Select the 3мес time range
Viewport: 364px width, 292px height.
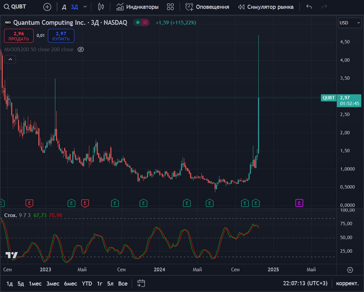(x=53, y=284)
